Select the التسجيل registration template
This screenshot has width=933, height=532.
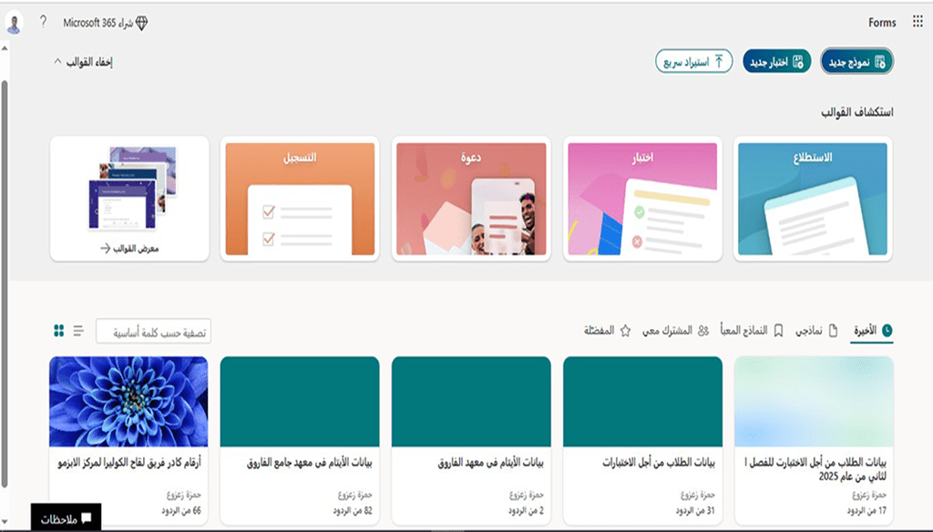[x=300, y=199]
